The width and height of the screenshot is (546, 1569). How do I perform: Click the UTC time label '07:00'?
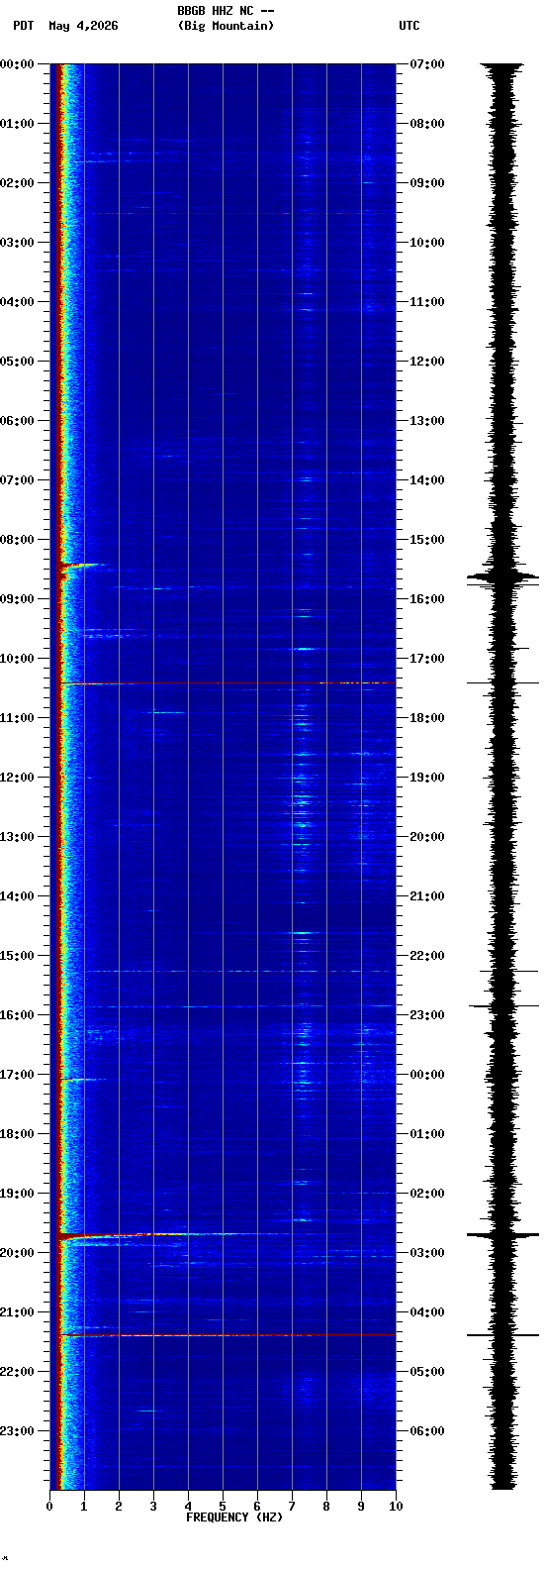coord(427,64)
